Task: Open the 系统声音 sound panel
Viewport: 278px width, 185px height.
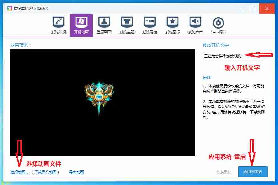Action: pos(195,25)
